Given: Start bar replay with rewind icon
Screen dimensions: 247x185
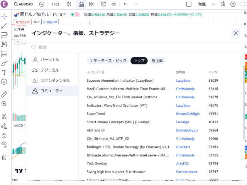Looking at the screenshot, I should pos(113,4).
